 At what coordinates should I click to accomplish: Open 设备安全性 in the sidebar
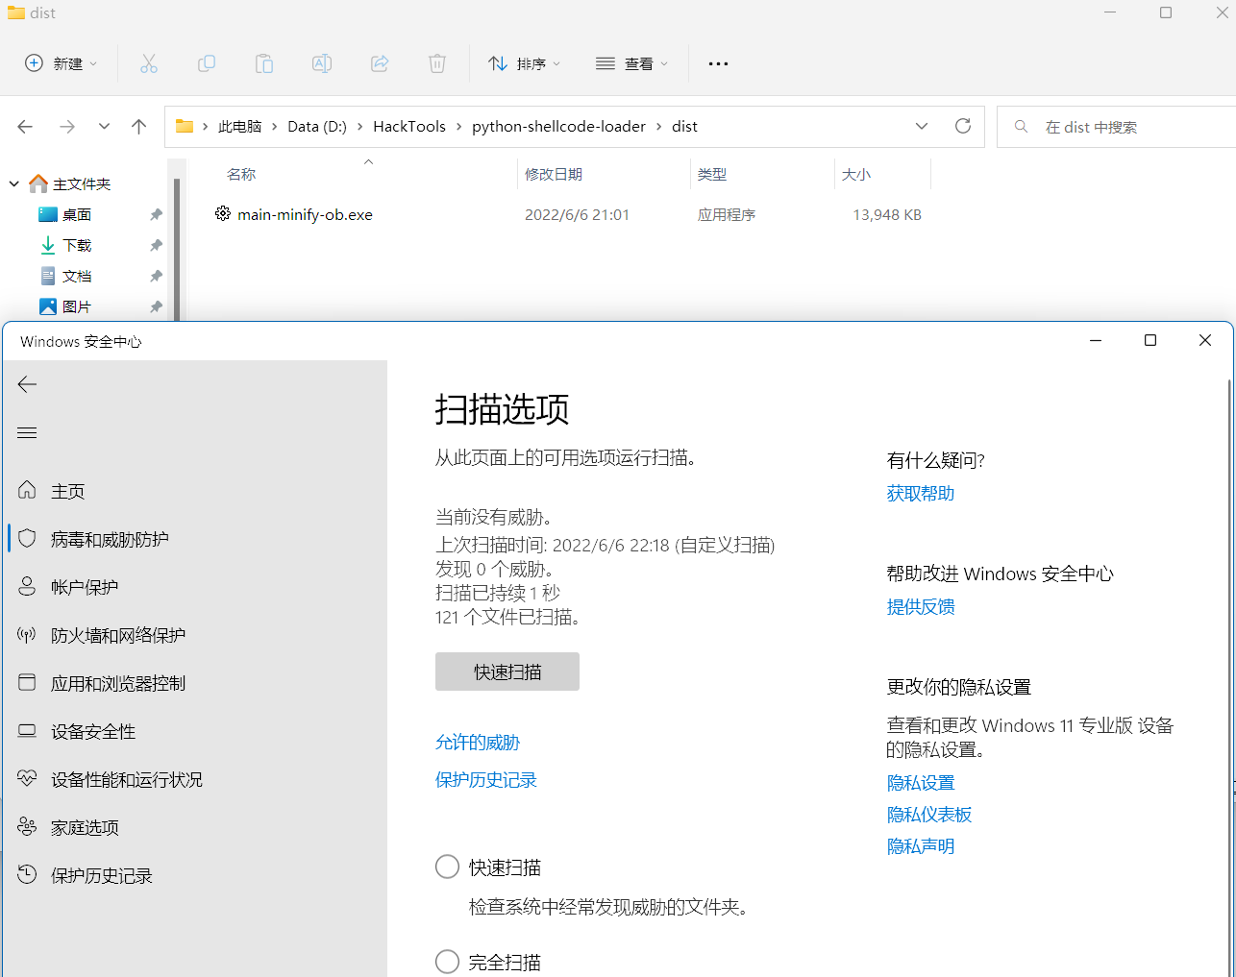click(x=195, y=731)
